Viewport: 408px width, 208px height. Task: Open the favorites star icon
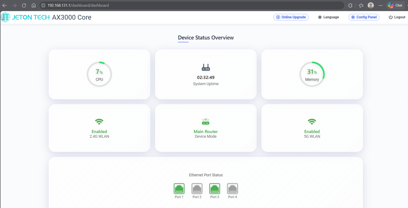pyautogui.click(x=361, y=5)
